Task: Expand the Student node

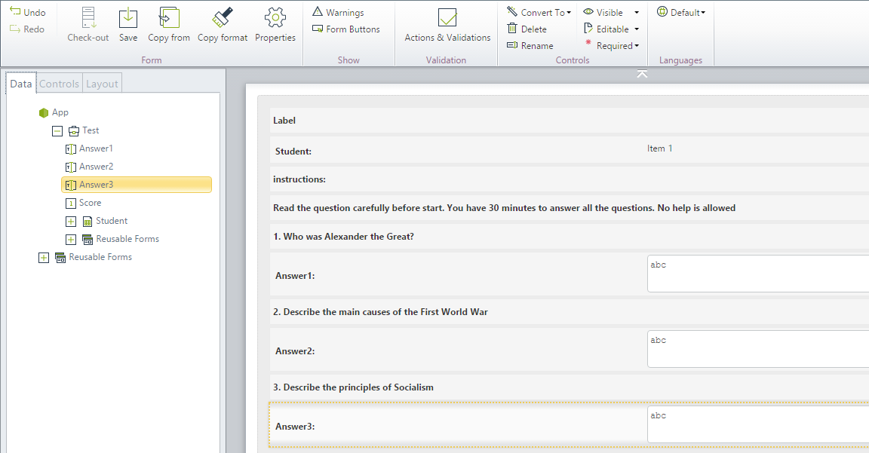Action: tap(71, 222)
